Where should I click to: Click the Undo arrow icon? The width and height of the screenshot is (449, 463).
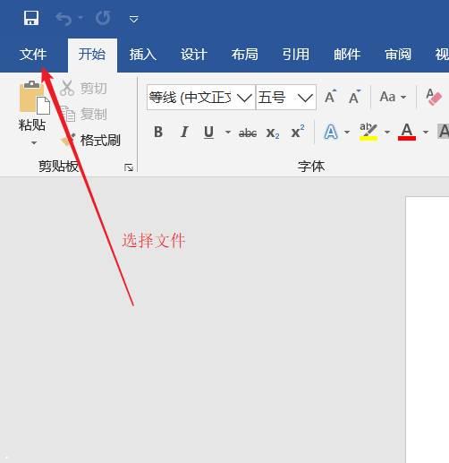click(x=64, y=19)
